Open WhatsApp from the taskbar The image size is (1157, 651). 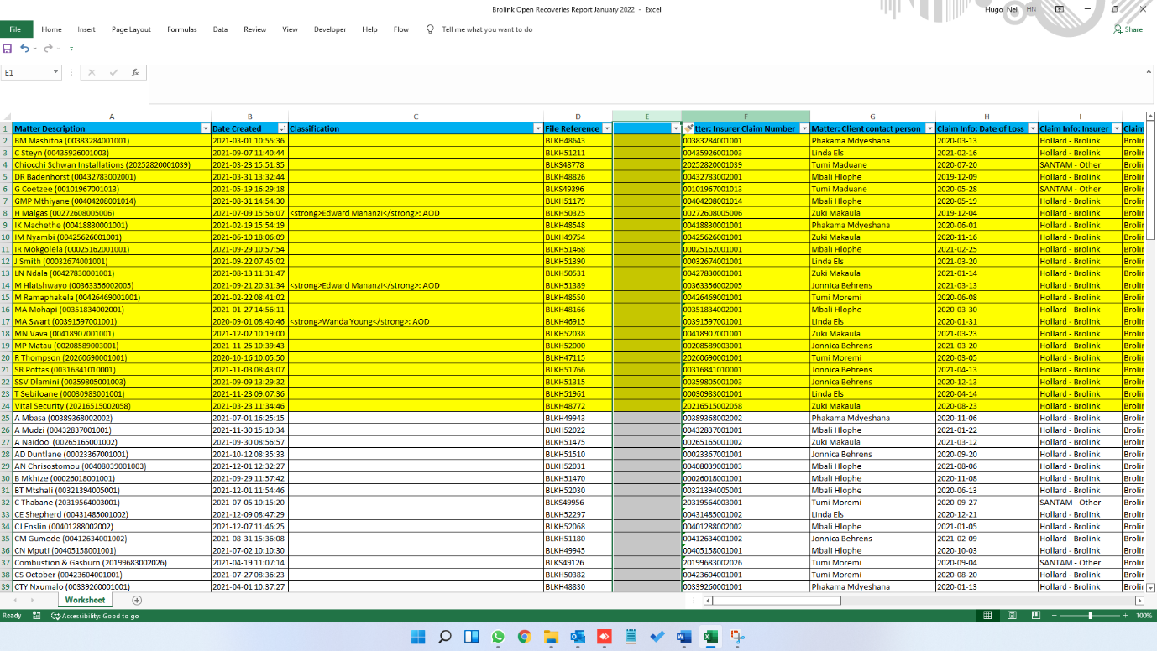tap(498, 637)
